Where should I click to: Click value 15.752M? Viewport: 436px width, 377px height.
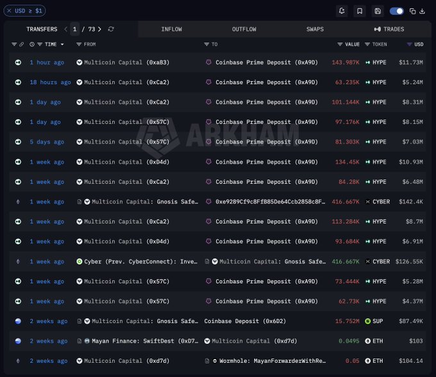(347, 321)
